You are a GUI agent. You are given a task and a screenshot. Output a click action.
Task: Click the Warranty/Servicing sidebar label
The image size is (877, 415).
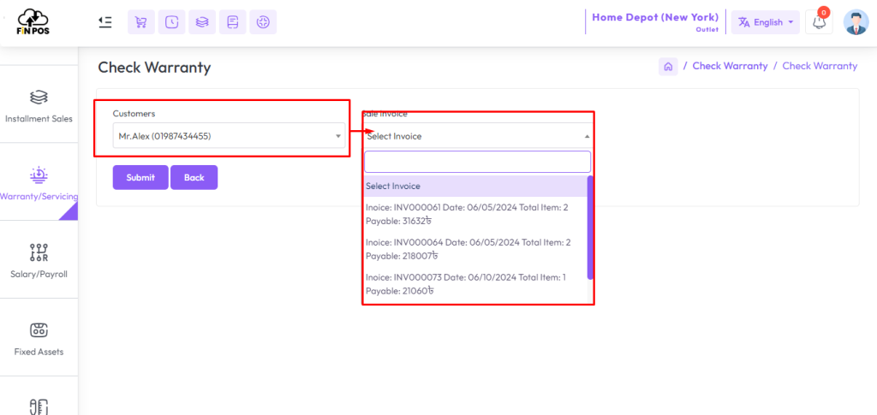[39, 197]
